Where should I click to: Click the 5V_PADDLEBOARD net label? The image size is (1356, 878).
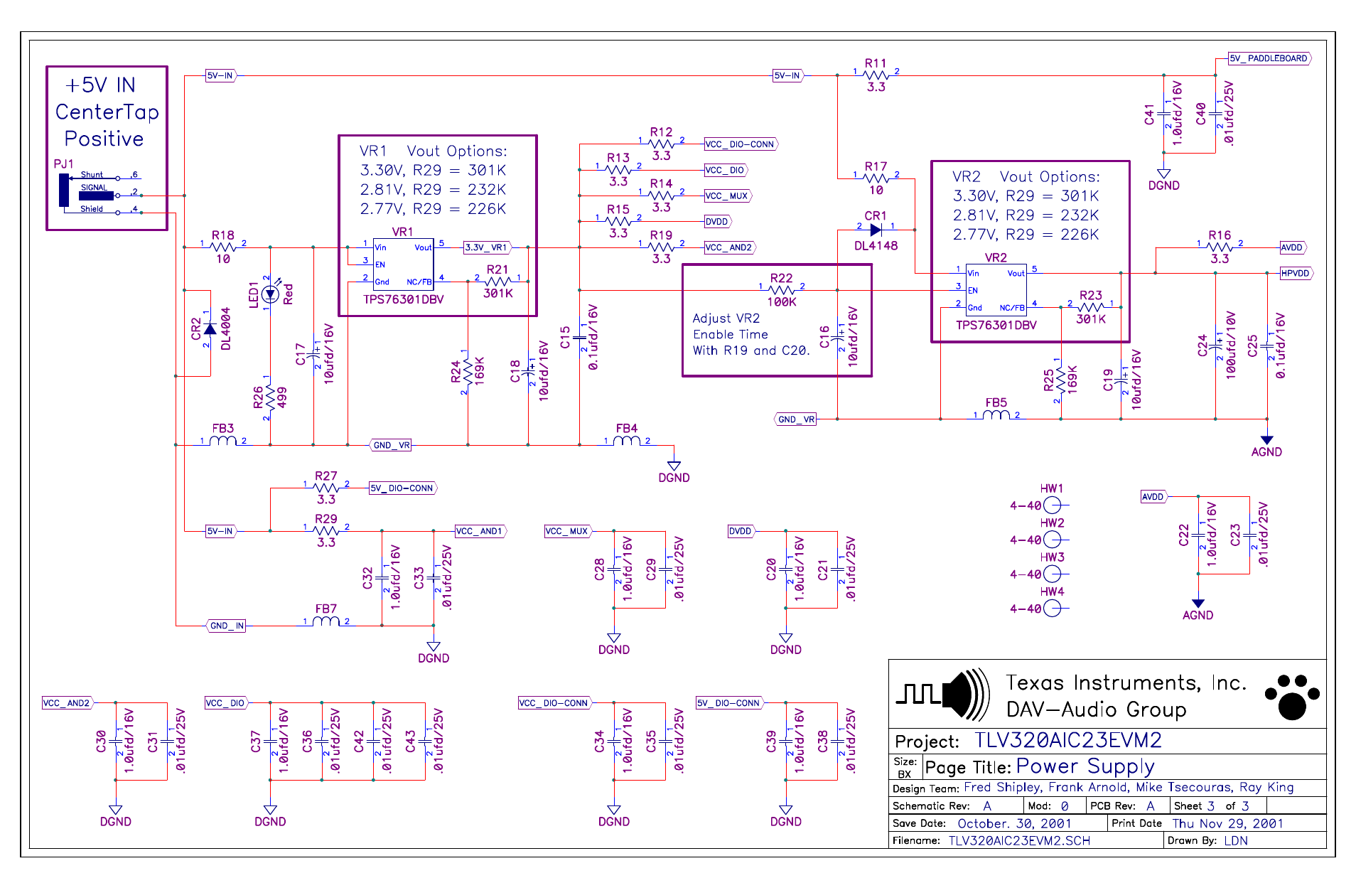tap(1270, 58)
